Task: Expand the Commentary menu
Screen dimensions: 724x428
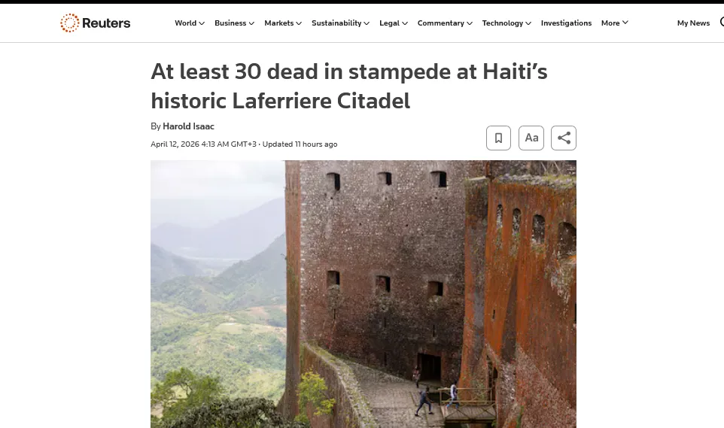Action: [x=445, y=23]
